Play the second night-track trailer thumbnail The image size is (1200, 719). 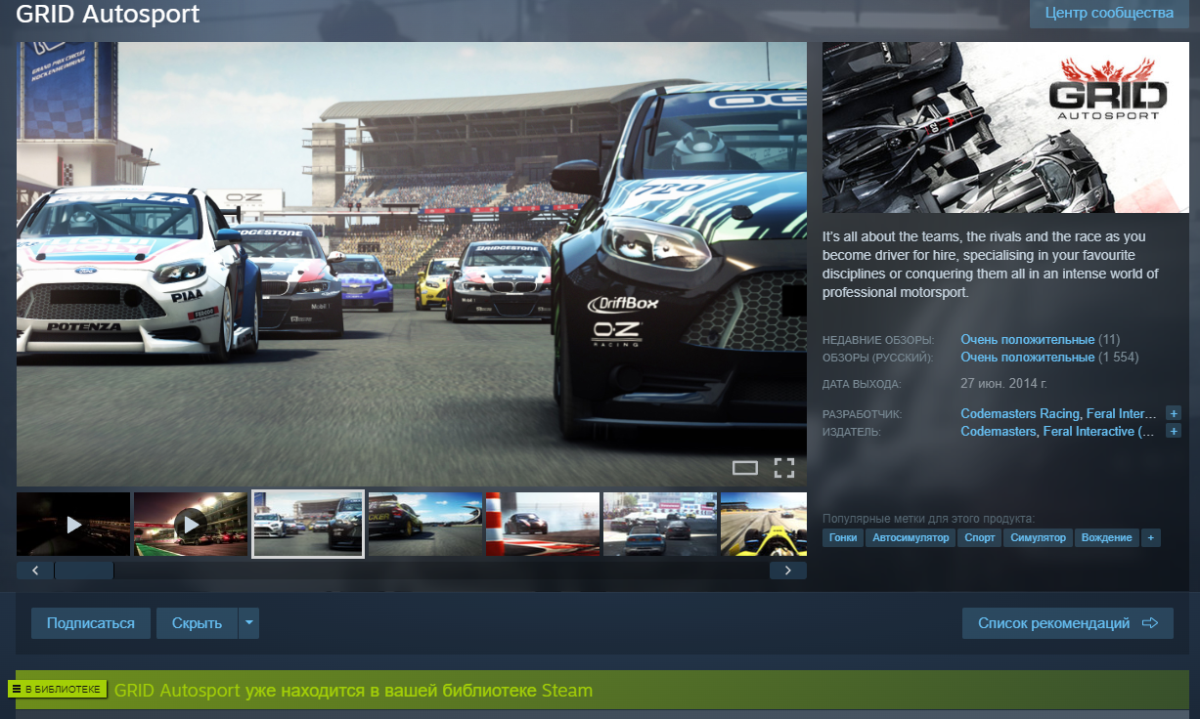click(x=191, y=525)
